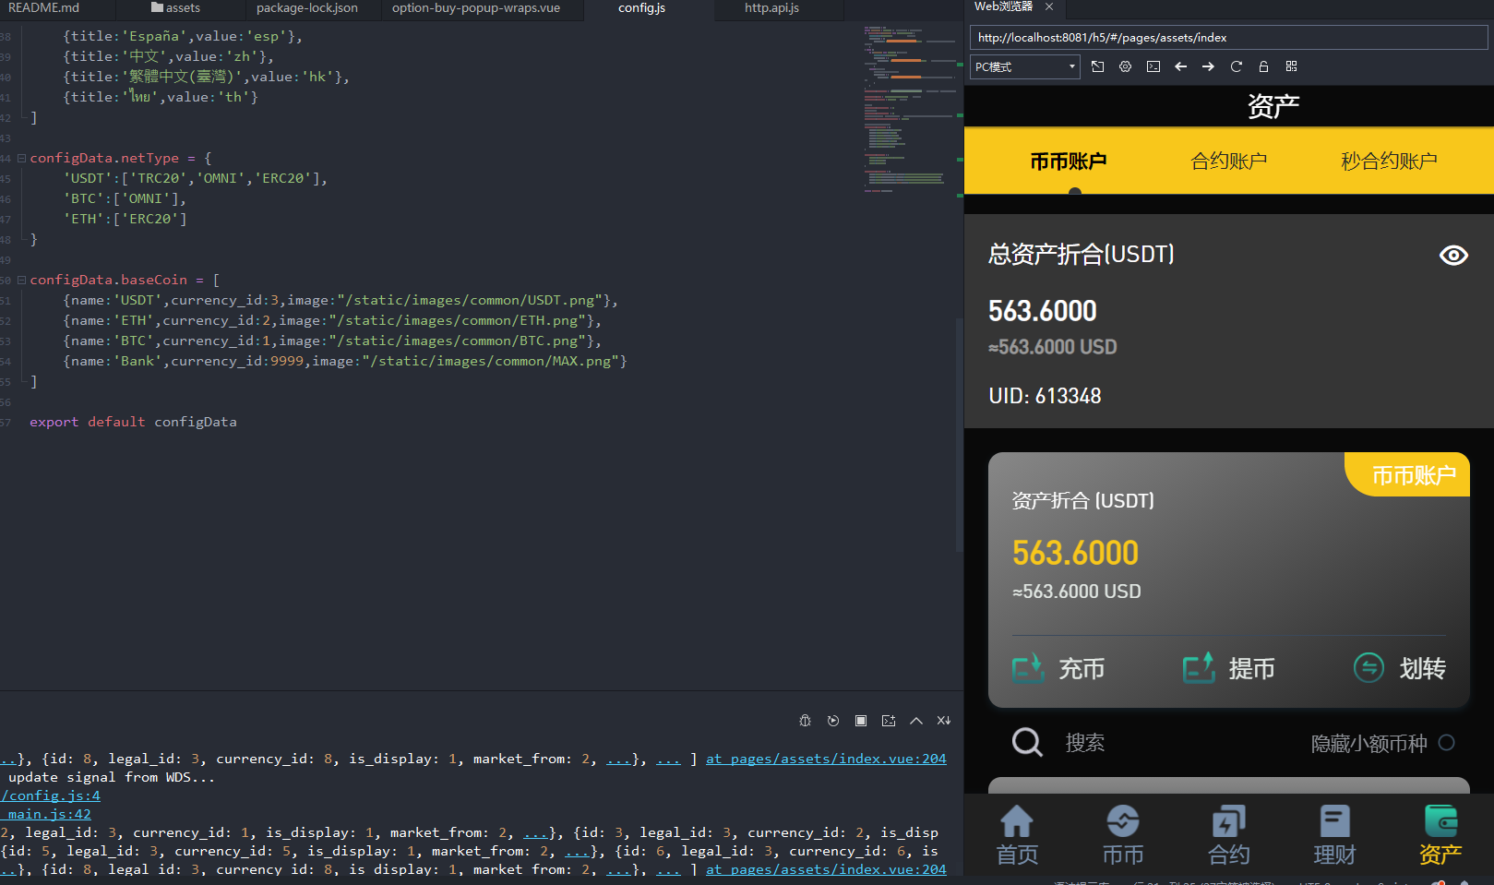
Task: Stop the running console process
Action: pos(861,721)
